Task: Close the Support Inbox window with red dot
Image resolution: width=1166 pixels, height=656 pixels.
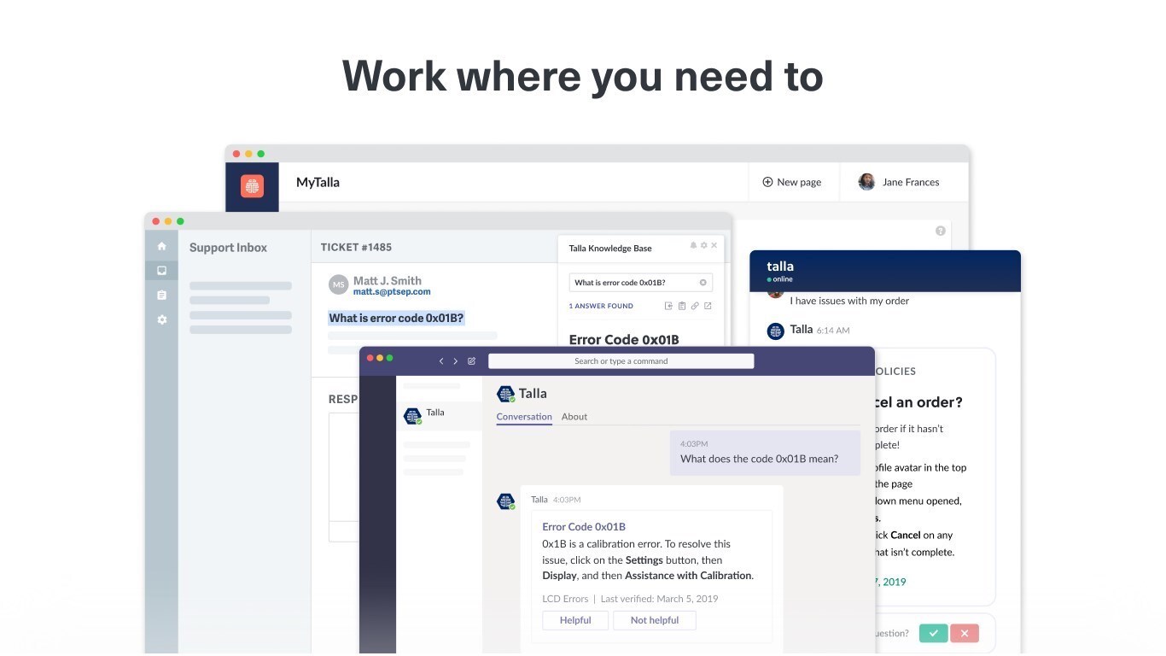Action: pos(156,221)
